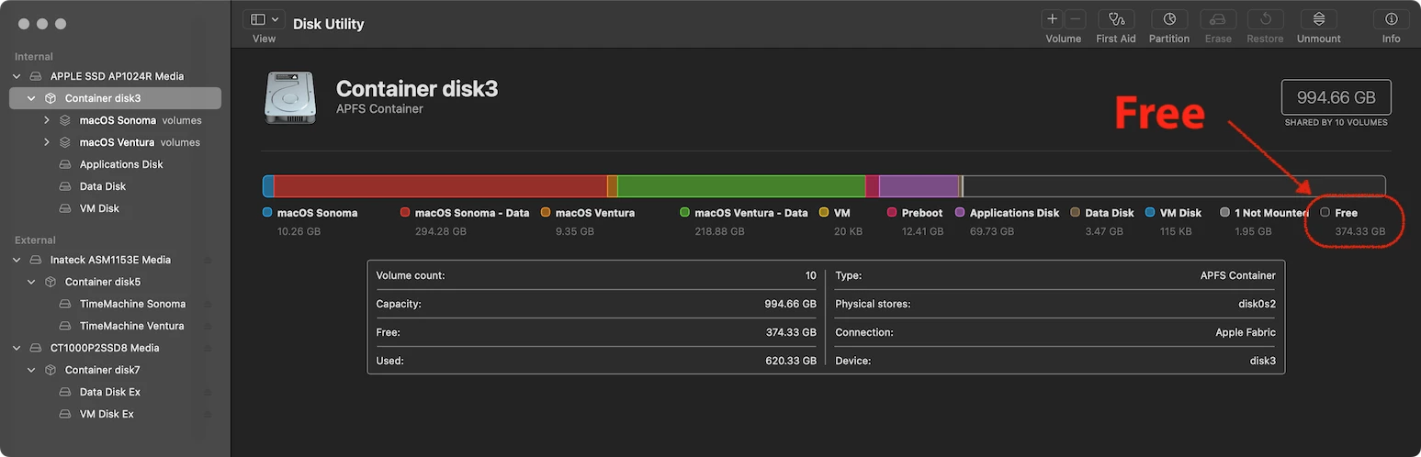Expand the macOS Ventura volumes group

47,142
